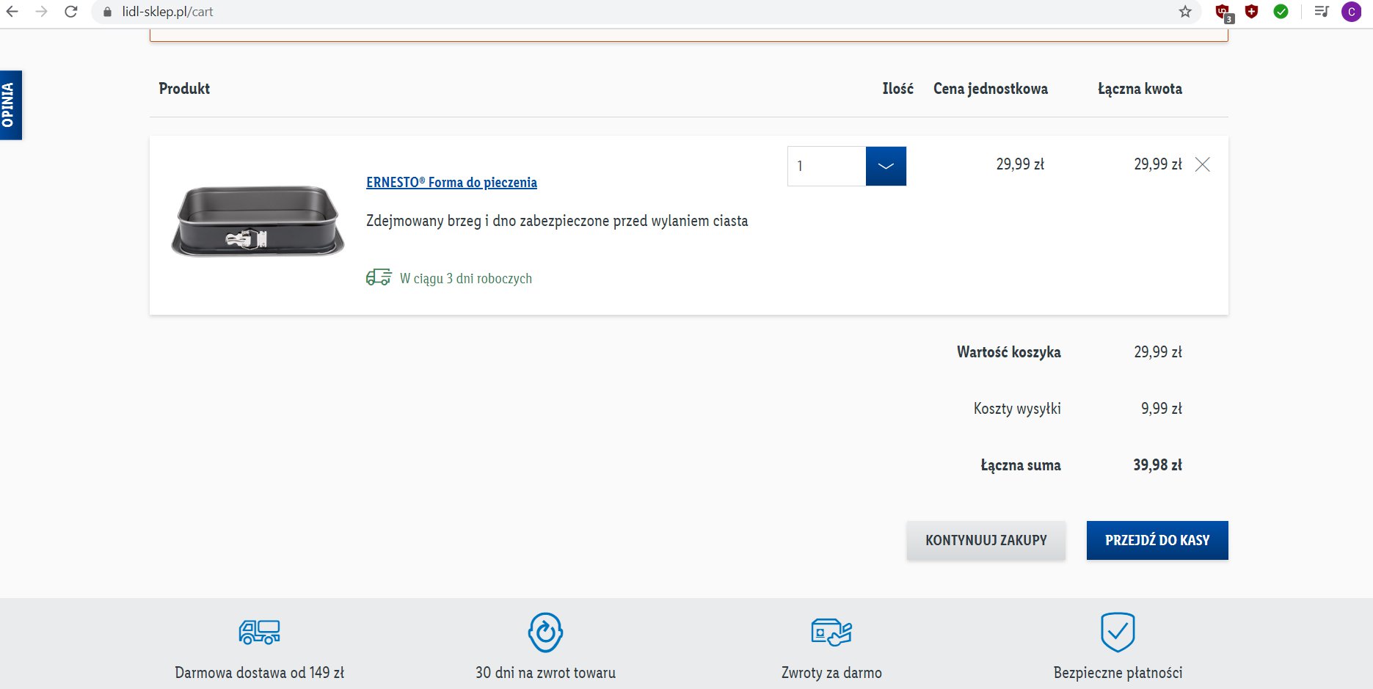Click the baking form product thumbnail

258,220
